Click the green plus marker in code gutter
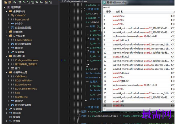Viewport: 177px width, 124px height. click(x=65, y=60)
